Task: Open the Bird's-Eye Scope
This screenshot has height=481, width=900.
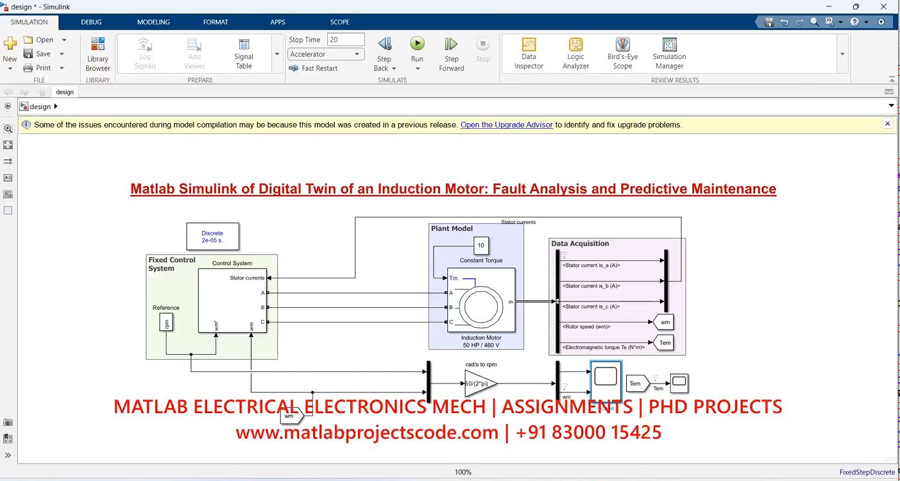Action: (x=622, y=53)
